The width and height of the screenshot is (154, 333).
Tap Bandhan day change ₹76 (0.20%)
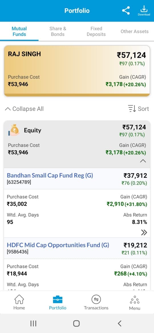(x=134, y=183)
